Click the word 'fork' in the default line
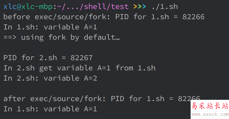Image resolution: width=229 pixels, height=119 pixels. [x=57, y=37]
